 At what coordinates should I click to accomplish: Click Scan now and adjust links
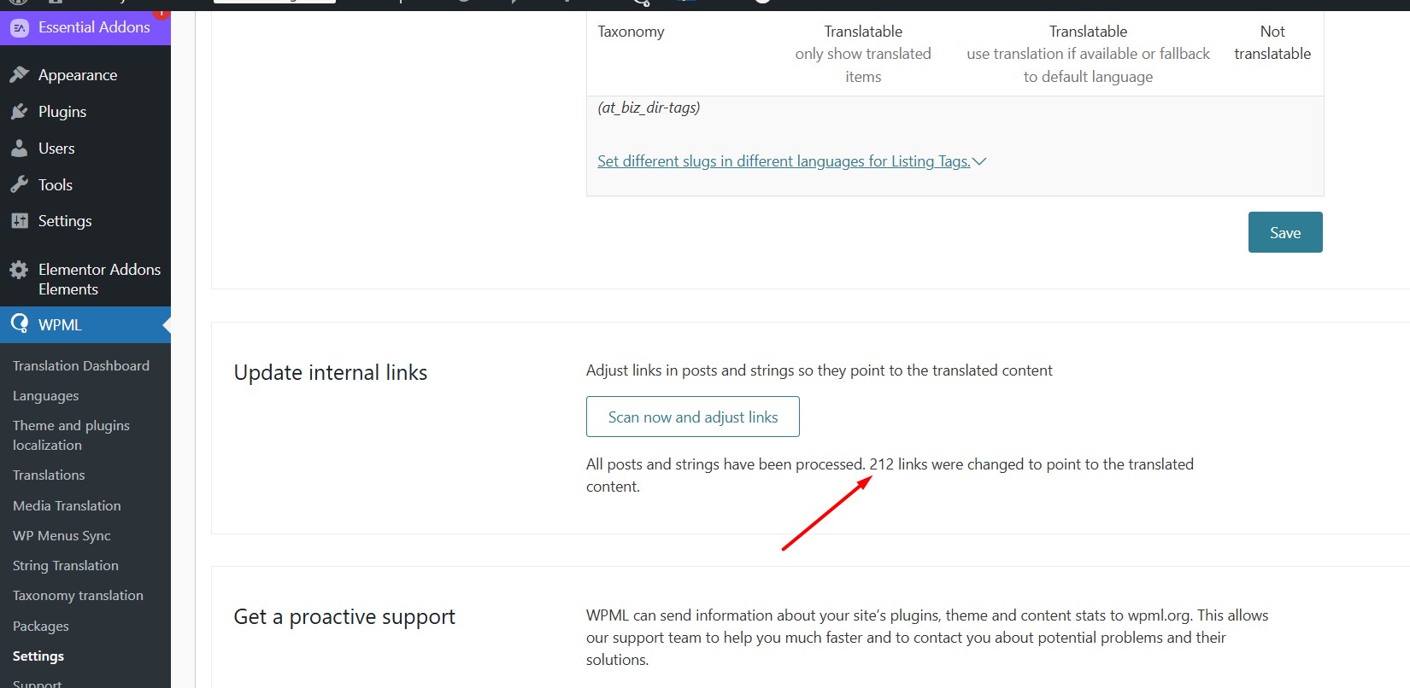pyautogui.click(x=693, y=417)
